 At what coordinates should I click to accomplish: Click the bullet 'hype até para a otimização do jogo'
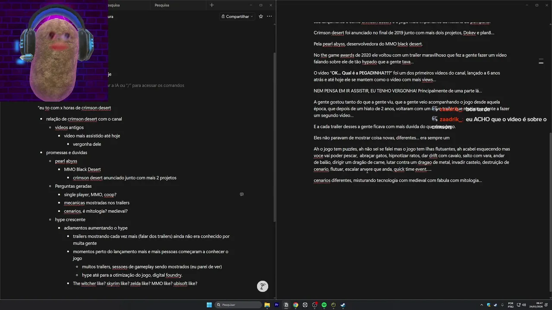(132, 275)
